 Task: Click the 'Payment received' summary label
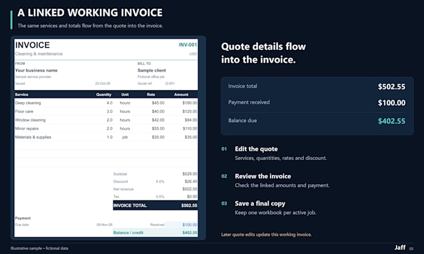249,102
